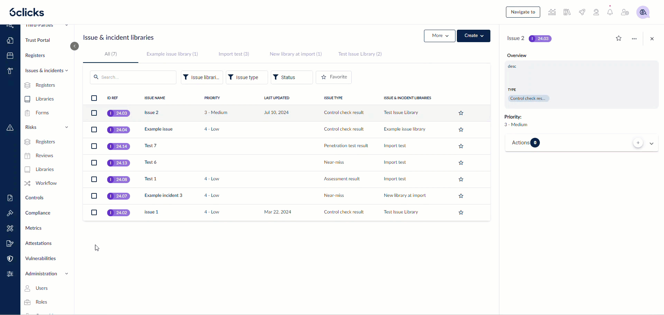This screenshot has width=664, height=315.
Task: Open the Issue type filter dropdown
Action: coord(247,77)
